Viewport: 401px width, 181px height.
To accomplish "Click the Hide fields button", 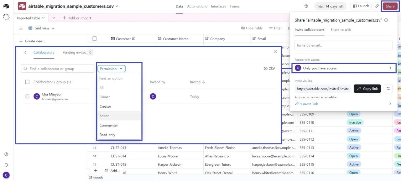I will pos(252,28).
